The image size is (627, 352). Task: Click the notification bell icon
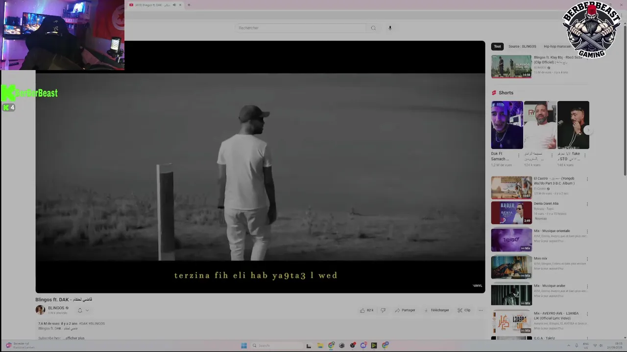point(80,310)
